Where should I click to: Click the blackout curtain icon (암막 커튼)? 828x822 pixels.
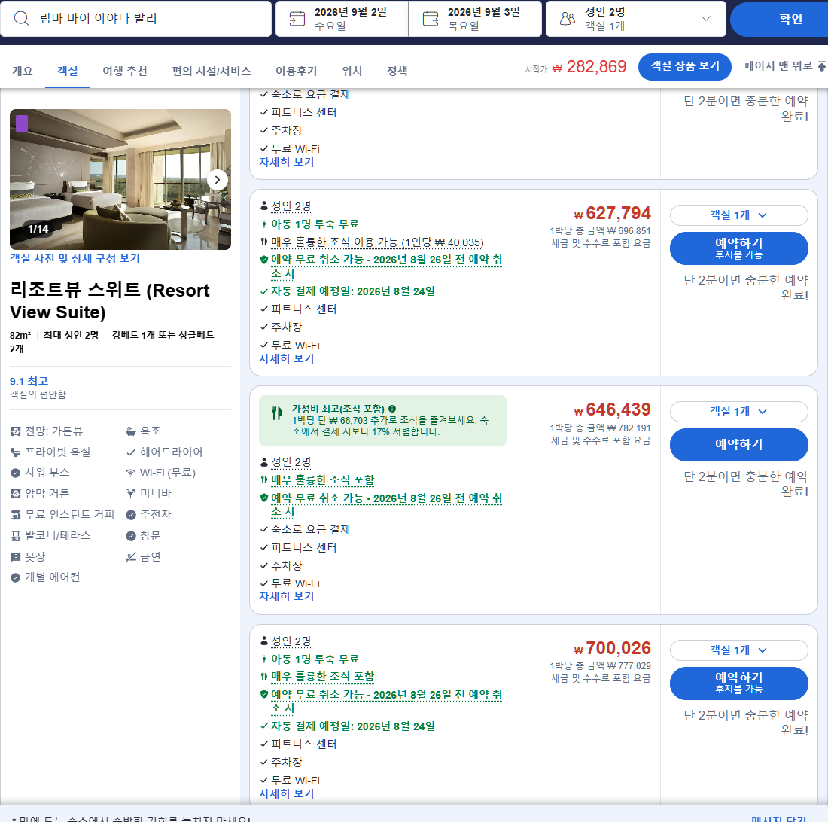coord(16,494)
